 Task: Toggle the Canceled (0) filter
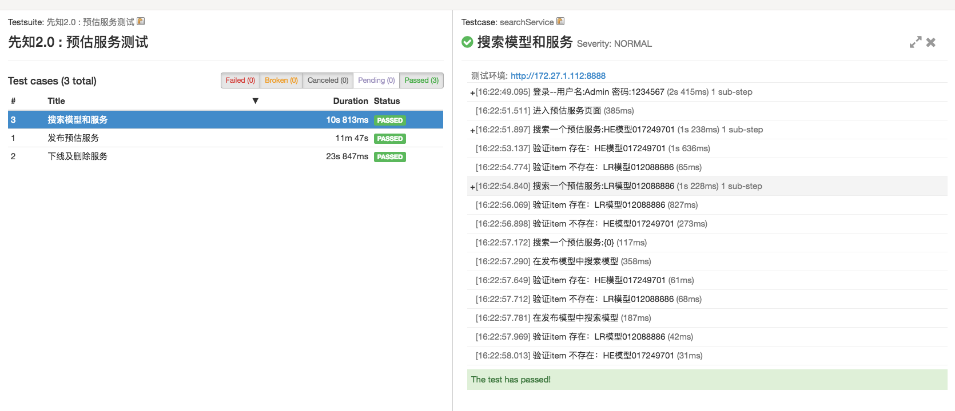point(328,80)
